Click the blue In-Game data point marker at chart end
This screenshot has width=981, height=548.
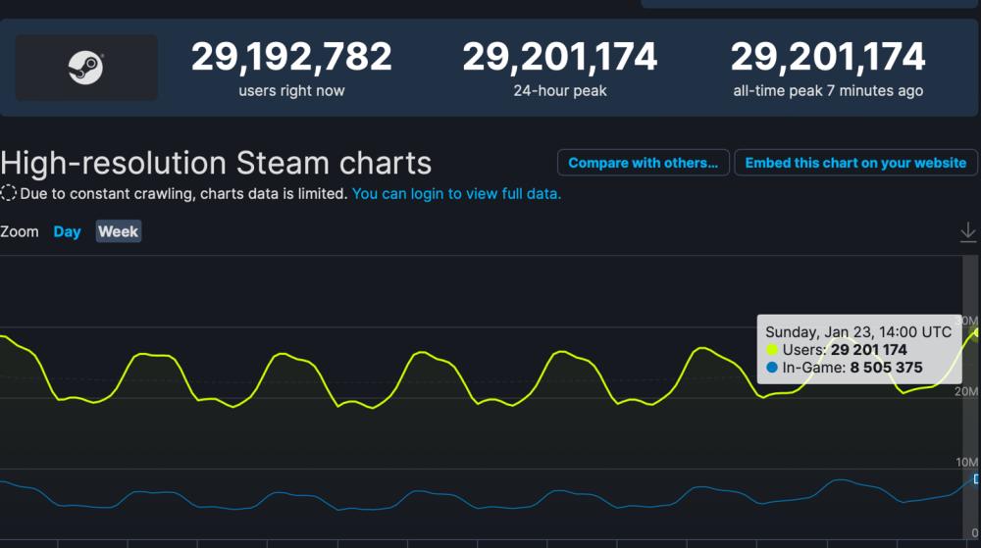[976, 479]
